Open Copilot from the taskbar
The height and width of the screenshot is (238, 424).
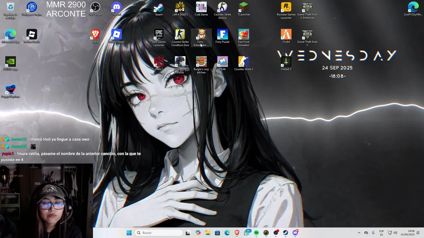click(x=198, y=233)
